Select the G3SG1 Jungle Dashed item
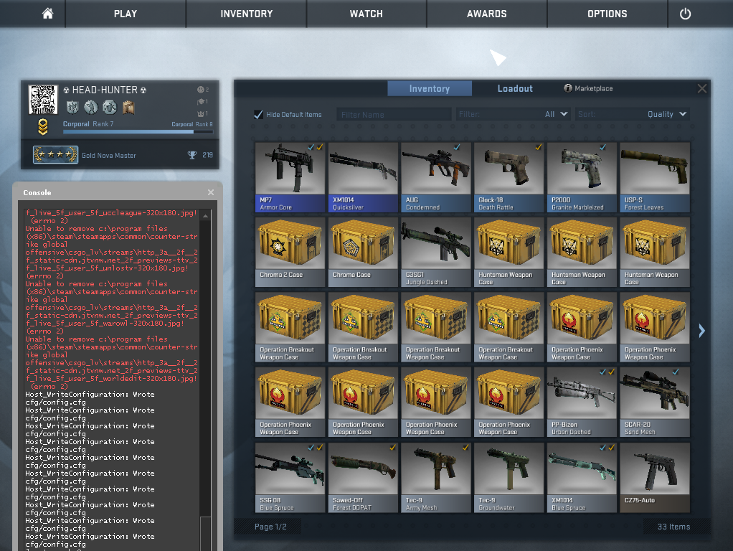 [435, 252]
